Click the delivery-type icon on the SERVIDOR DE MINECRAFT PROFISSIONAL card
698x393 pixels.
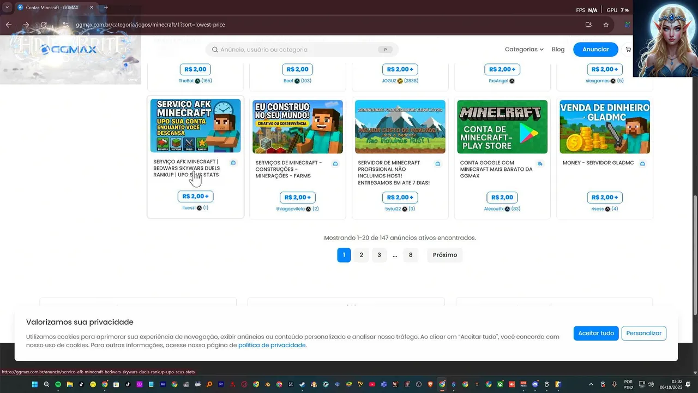[437, 163]
